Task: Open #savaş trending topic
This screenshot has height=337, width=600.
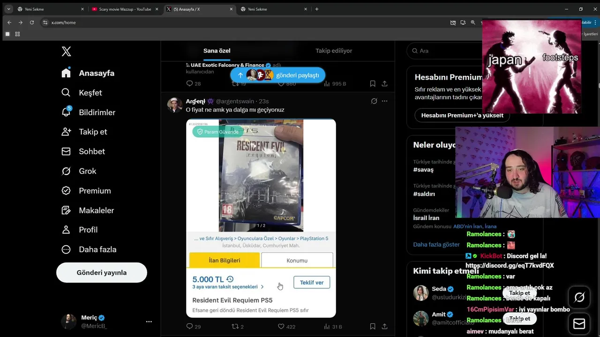Action: (x=423, y=169)
